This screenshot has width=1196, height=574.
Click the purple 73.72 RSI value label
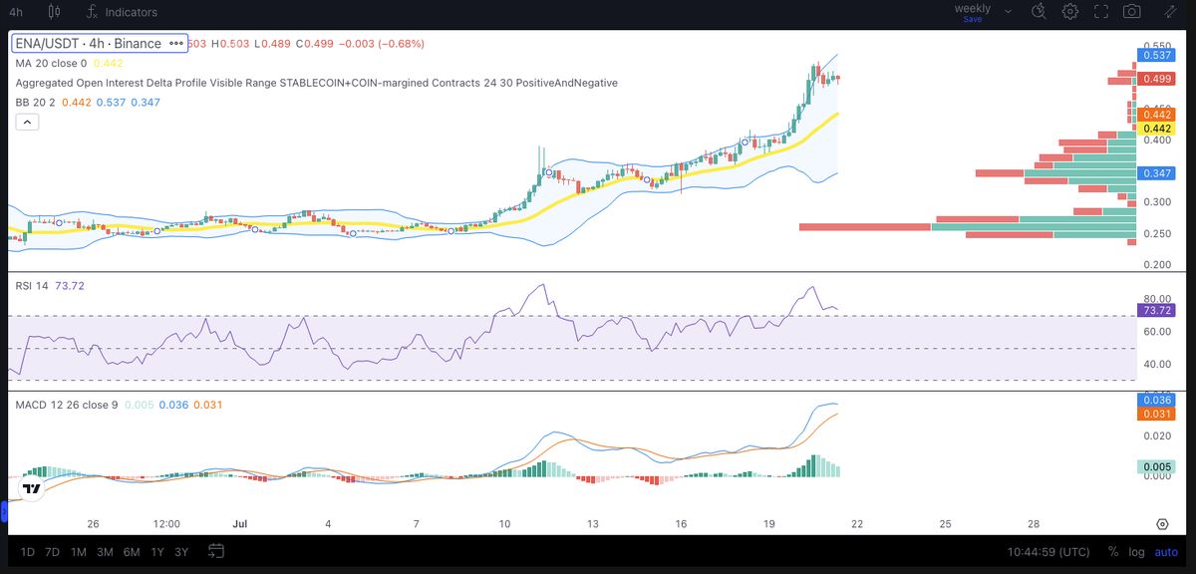1157,310
